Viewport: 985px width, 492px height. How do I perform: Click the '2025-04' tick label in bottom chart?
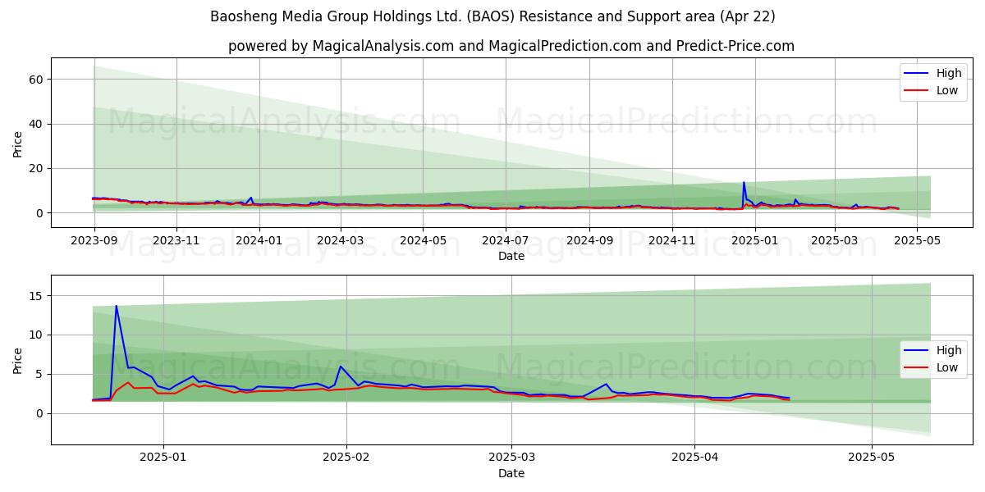point(694,458)
